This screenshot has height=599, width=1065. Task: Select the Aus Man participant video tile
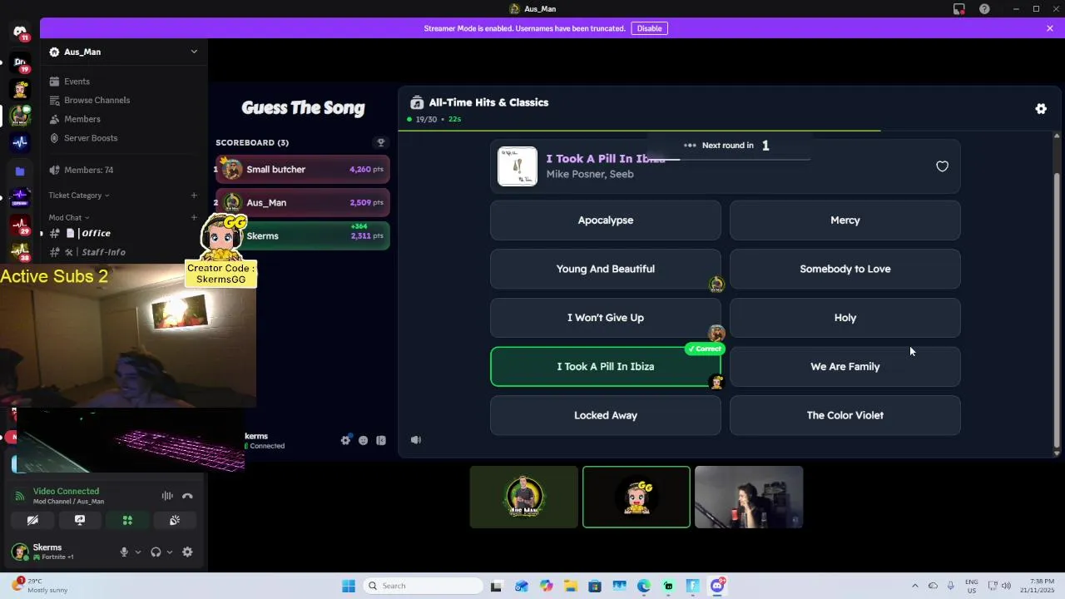click(x=524, y=498)
